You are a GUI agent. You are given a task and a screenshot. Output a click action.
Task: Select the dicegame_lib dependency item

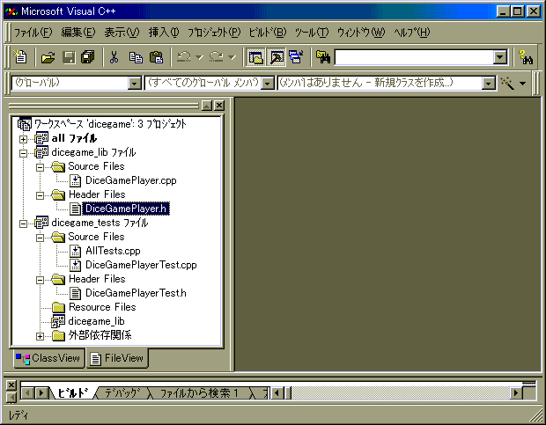(x=97, y=321)
